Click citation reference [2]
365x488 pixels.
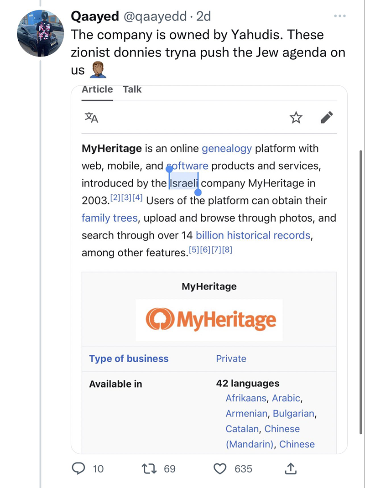115,197
